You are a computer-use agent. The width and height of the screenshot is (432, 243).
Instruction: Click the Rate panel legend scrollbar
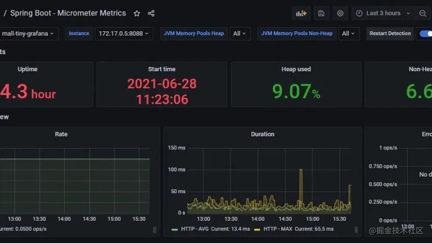155,229
